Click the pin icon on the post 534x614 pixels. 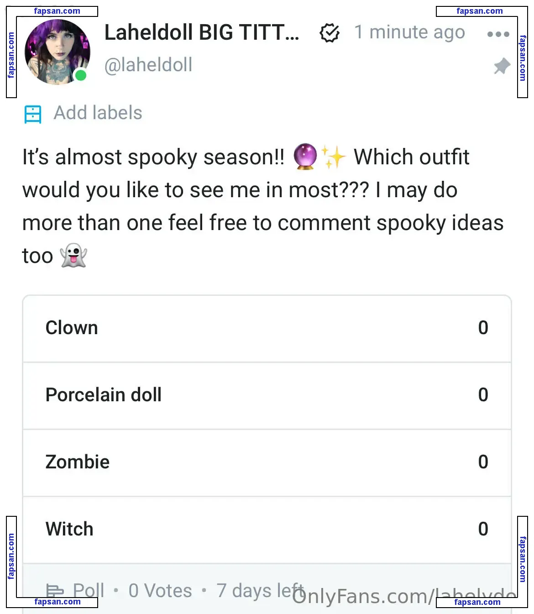tap(502, 66)
